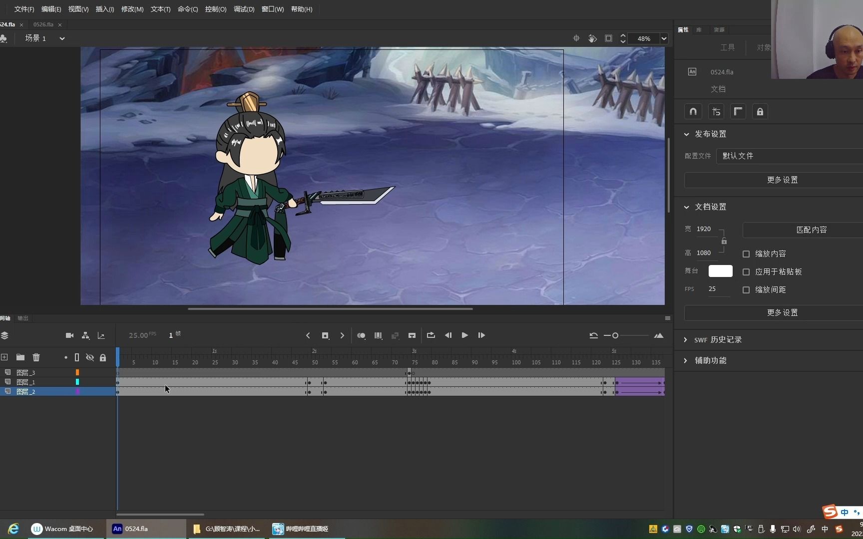The image size is (863, 539).
Task: Hide all layers with eye icon
Action: coord(90,357)
